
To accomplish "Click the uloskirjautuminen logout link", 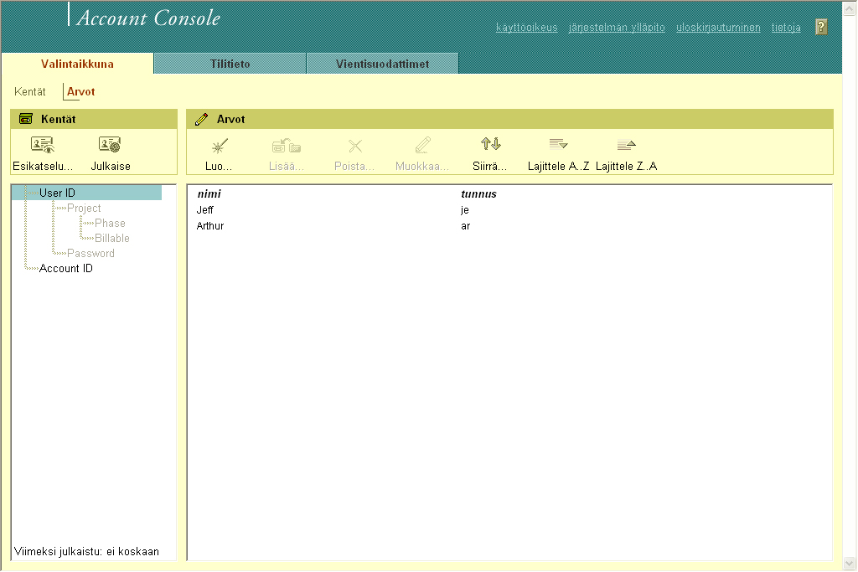I will tap(718, 28).
